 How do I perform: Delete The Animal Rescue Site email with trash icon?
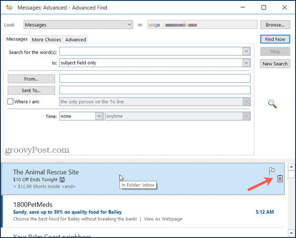click(x=280, y=178)
